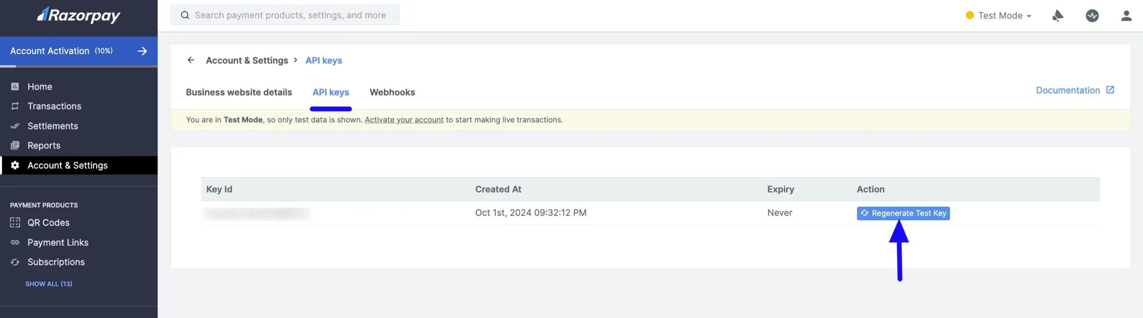Follow the Activate your account link
1143x318 pixels.
tap(404, 120)
